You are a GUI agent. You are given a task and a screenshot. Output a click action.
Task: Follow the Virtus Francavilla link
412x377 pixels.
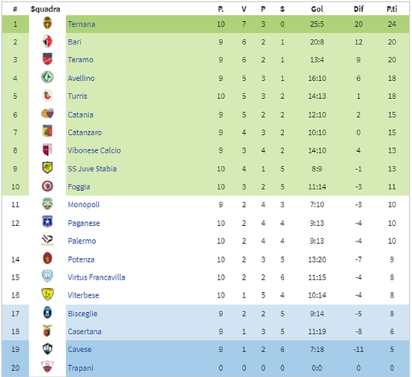96,277
